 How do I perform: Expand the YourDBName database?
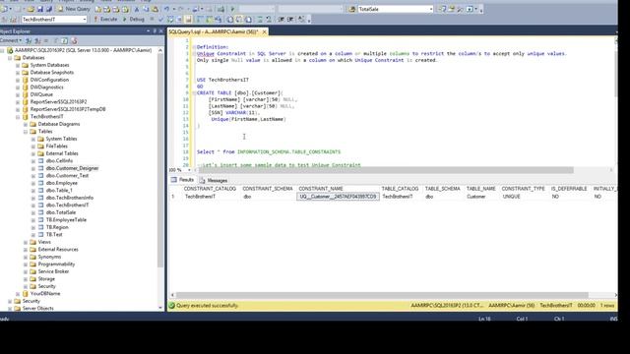[x=18, y=293]
